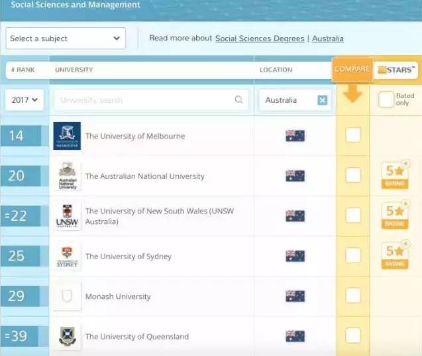The width and height of the screenshot is (422, 356).
Task: Click the University of Sydney logo
Action: [67, 256]
